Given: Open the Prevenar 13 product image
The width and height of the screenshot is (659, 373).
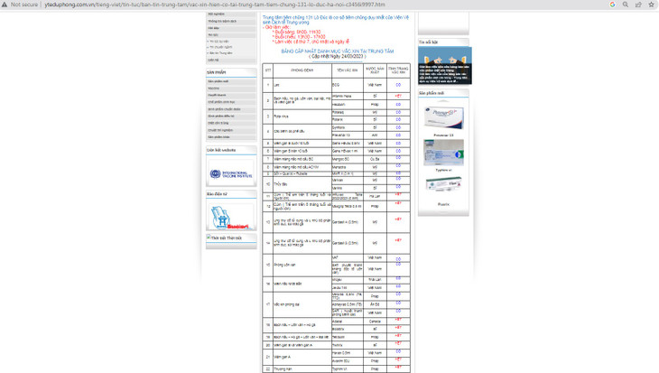Looking at the screenshot, I should point(443,117).
